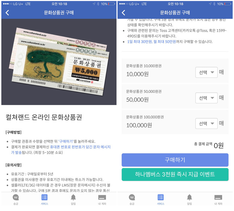234x211 pixels.
Task: Tap the back arrow on left screen
Action: (x=7, y=13)
